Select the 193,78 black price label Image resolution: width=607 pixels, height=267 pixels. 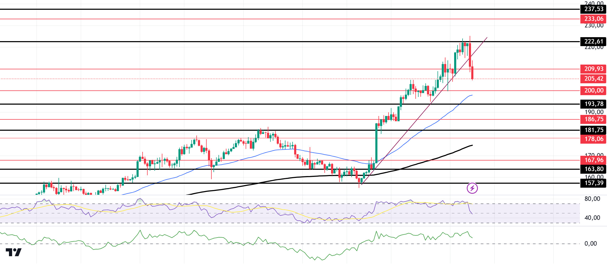tap(593, 104)
